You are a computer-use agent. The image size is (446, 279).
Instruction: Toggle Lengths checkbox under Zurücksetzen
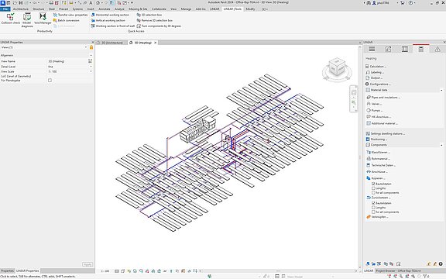pos(373,208)
